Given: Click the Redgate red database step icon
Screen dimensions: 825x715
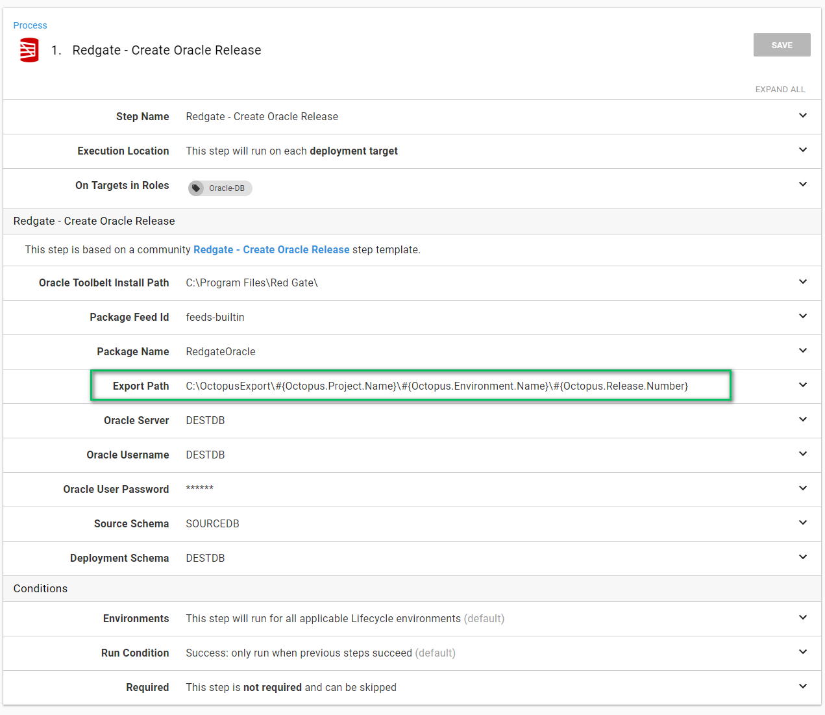Looking at the screenshot, I should pos(29,50).
